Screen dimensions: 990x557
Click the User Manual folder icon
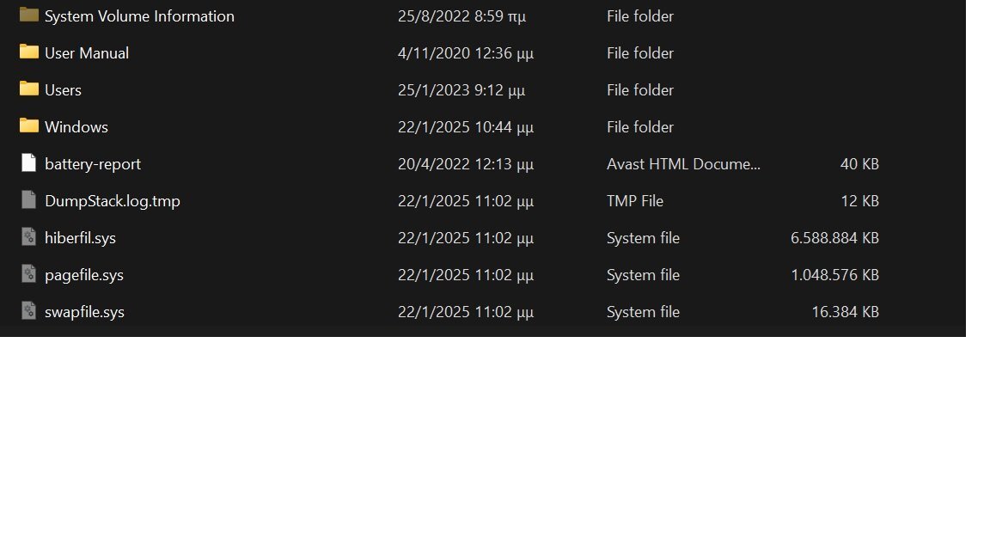[x=29, y=52]
